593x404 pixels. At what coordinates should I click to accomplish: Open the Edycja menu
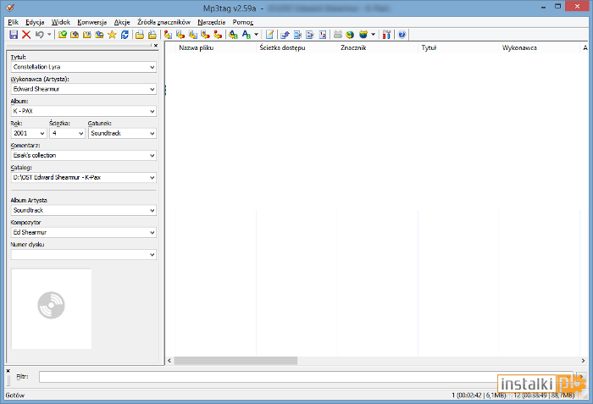[x=35, y=22]
